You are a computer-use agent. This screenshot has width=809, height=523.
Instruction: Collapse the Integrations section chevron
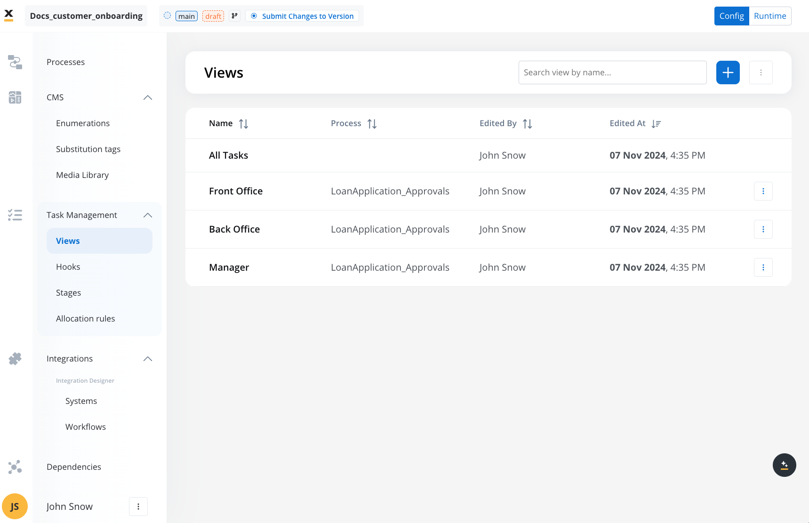148,359
